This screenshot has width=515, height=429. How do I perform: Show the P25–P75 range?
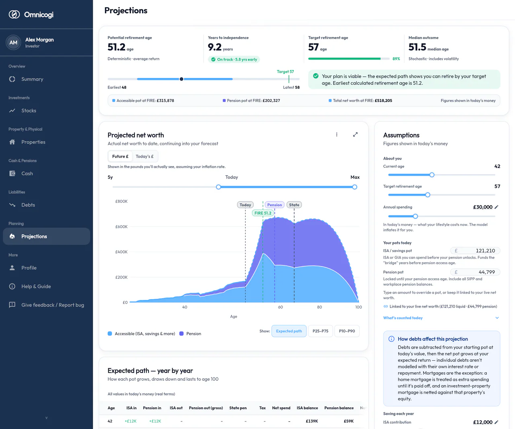320,331
